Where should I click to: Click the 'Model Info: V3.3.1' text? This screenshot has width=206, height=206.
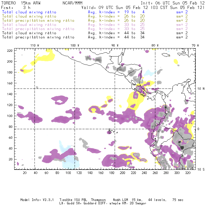(37, 200)
